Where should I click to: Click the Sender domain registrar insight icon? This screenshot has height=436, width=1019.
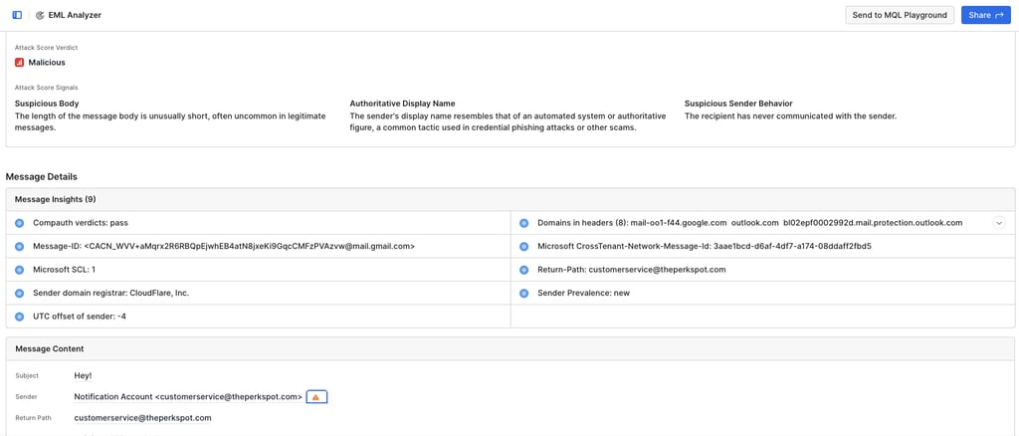(19, 293)
